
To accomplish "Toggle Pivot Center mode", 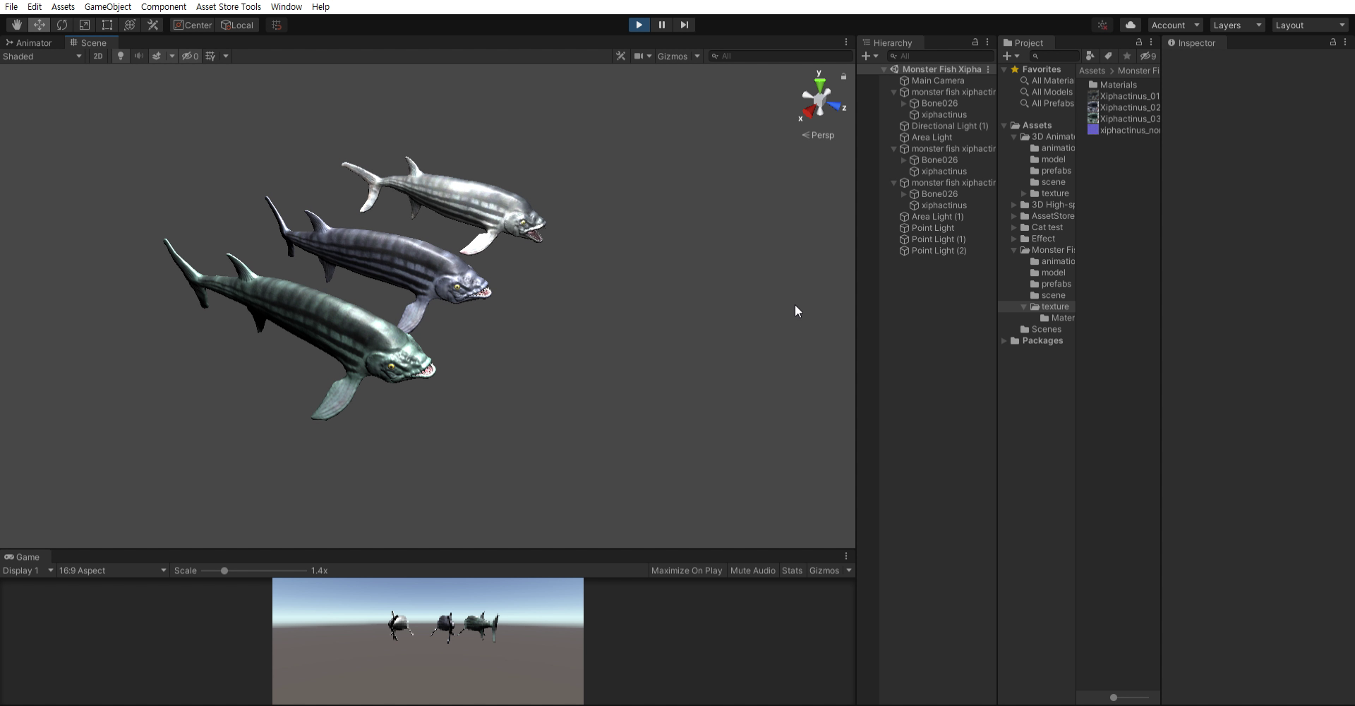I will point(193,25).
